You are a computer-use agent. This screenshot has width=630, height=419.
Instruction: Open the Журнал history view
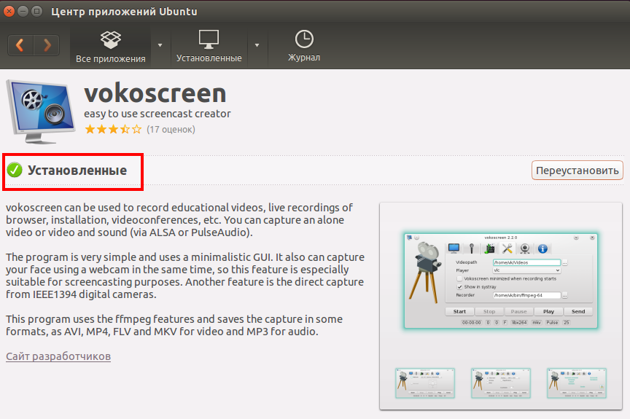(x=304, y=47)
